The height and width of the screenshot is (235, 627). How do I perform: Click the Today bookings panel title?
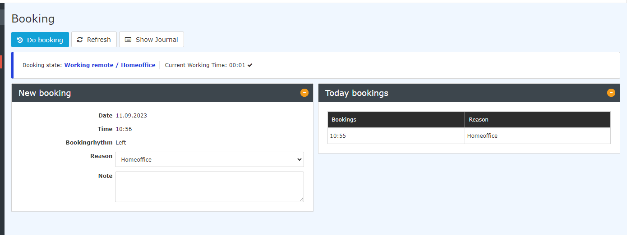click(357, 93)
